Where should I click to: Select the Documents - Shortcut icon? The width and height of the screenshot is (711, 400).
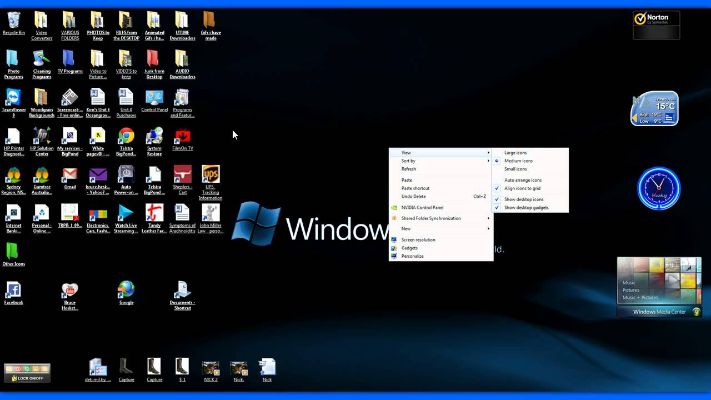182,296
